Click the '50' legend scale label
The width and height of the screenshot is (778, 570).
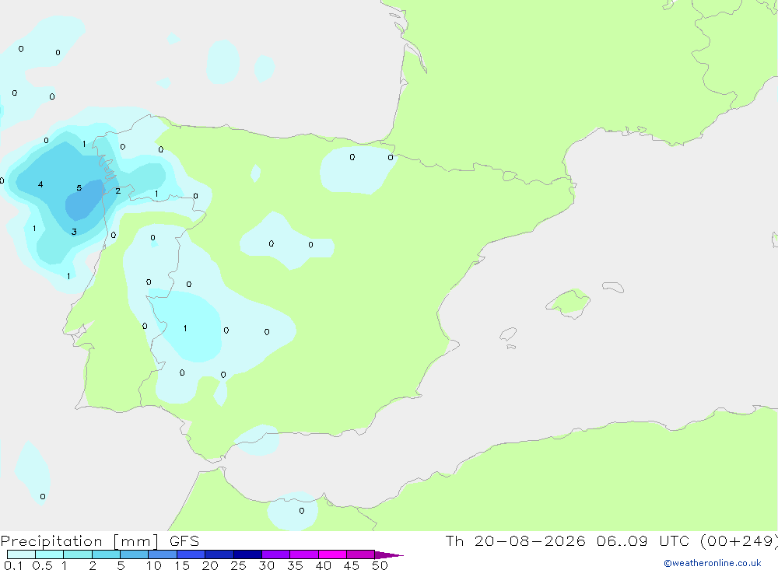380,565
